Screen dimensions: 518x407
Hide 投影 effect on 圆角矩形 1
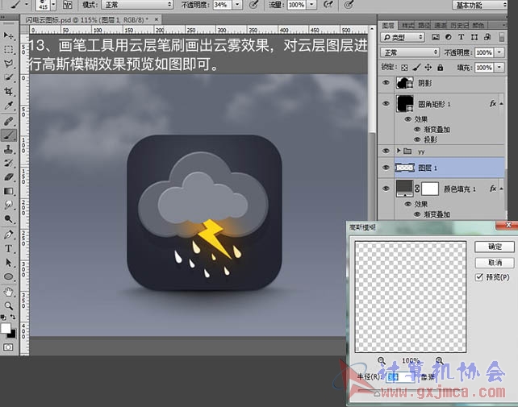(x=417, y=139)
